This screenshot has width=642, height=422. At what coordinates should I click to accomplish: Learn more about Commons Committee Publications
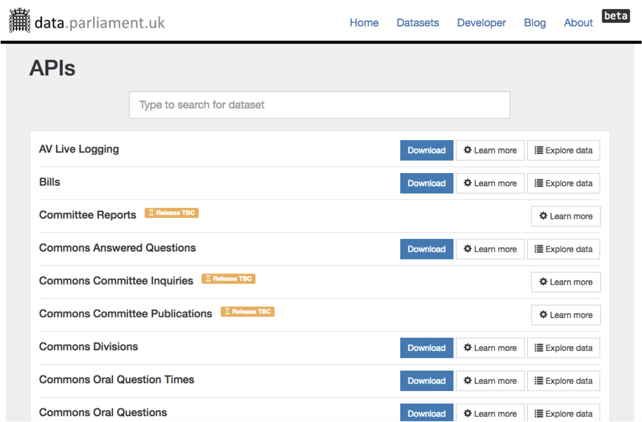tap(566, 315)
